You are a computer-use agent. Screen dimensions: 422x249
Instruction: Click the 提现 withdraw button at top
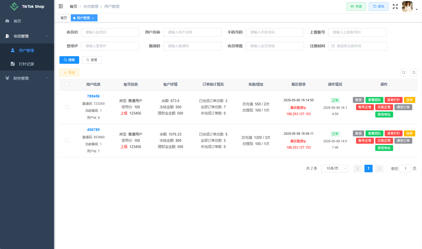379,6
